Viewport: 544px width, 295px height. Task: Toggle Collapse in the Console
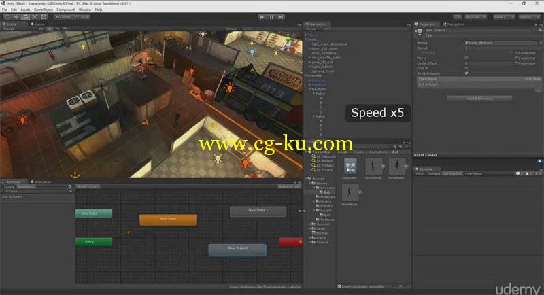point(434,173)
